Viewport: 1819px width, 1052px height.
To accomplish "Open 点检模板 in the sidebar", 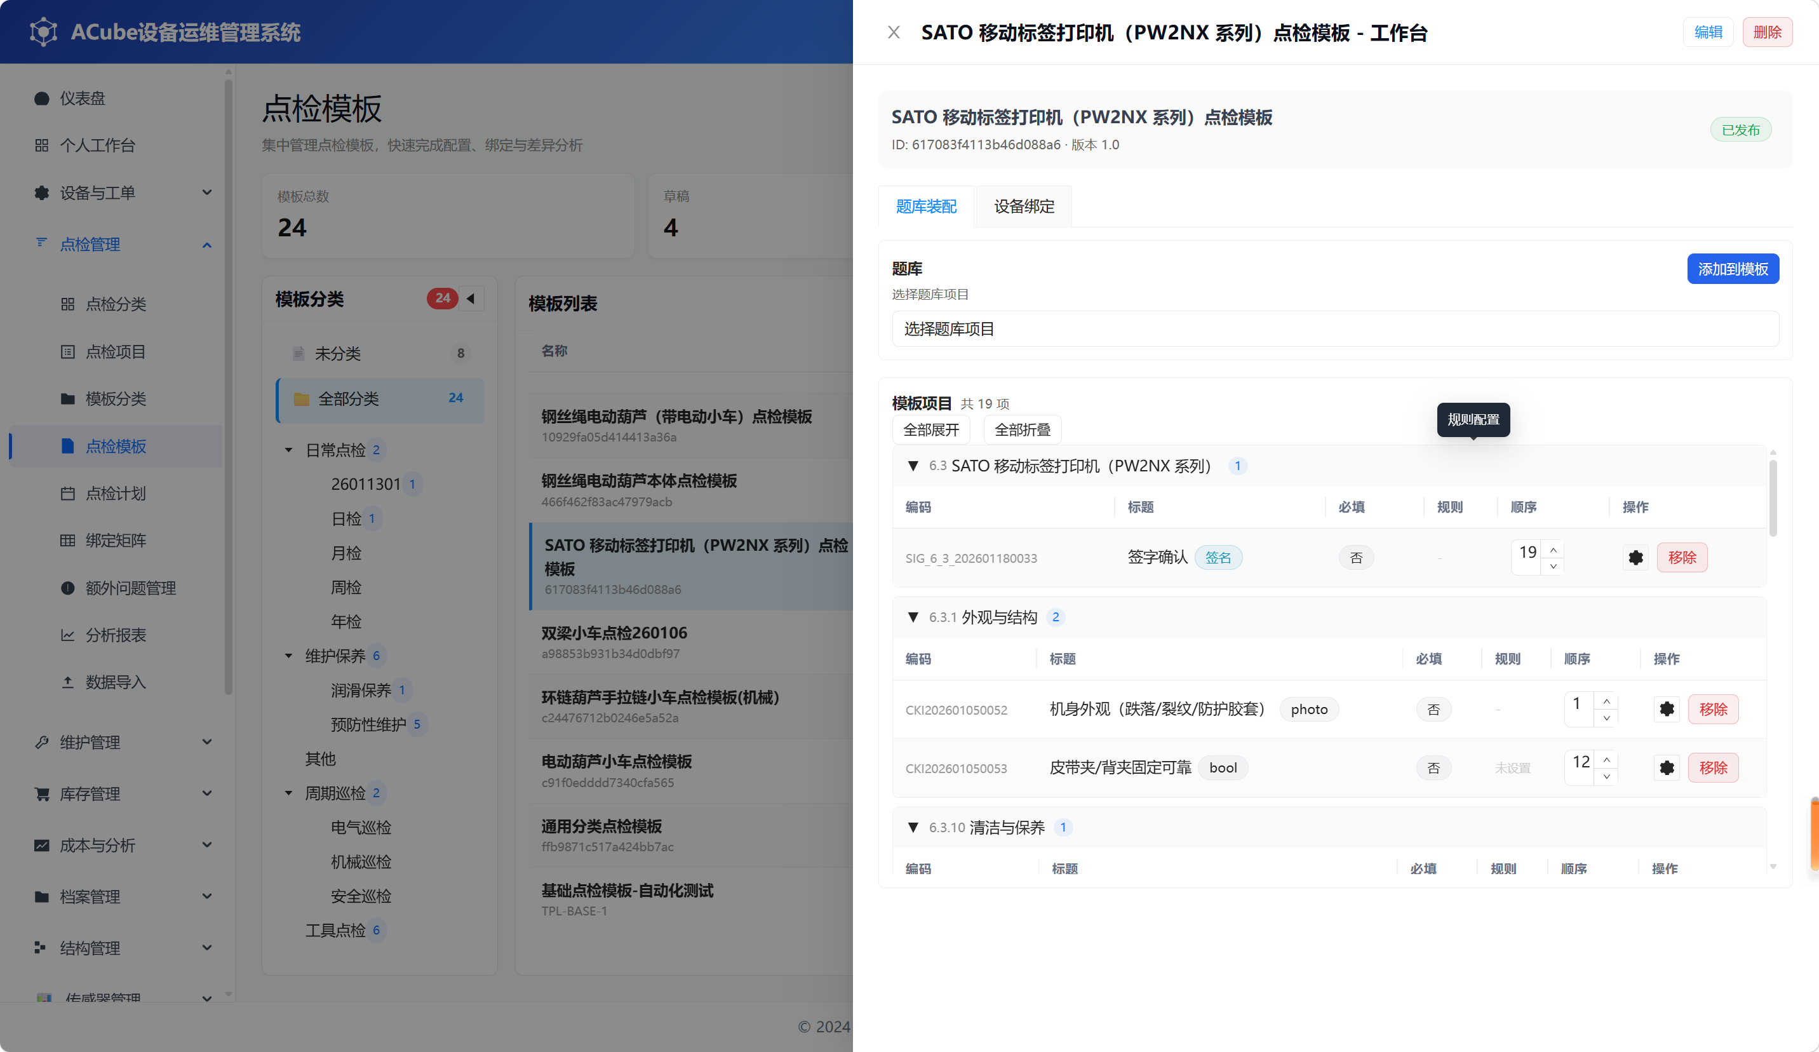I will point(116,446).
